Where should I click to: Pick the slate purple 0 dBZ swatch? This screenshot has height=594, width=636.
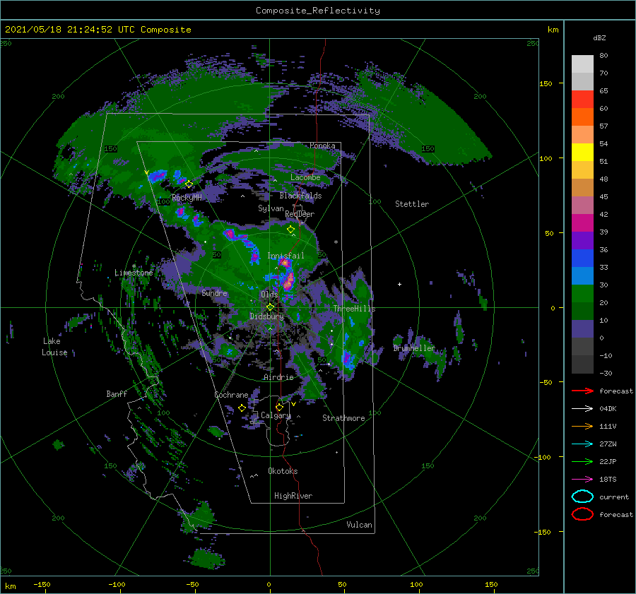tap(582, 329)
